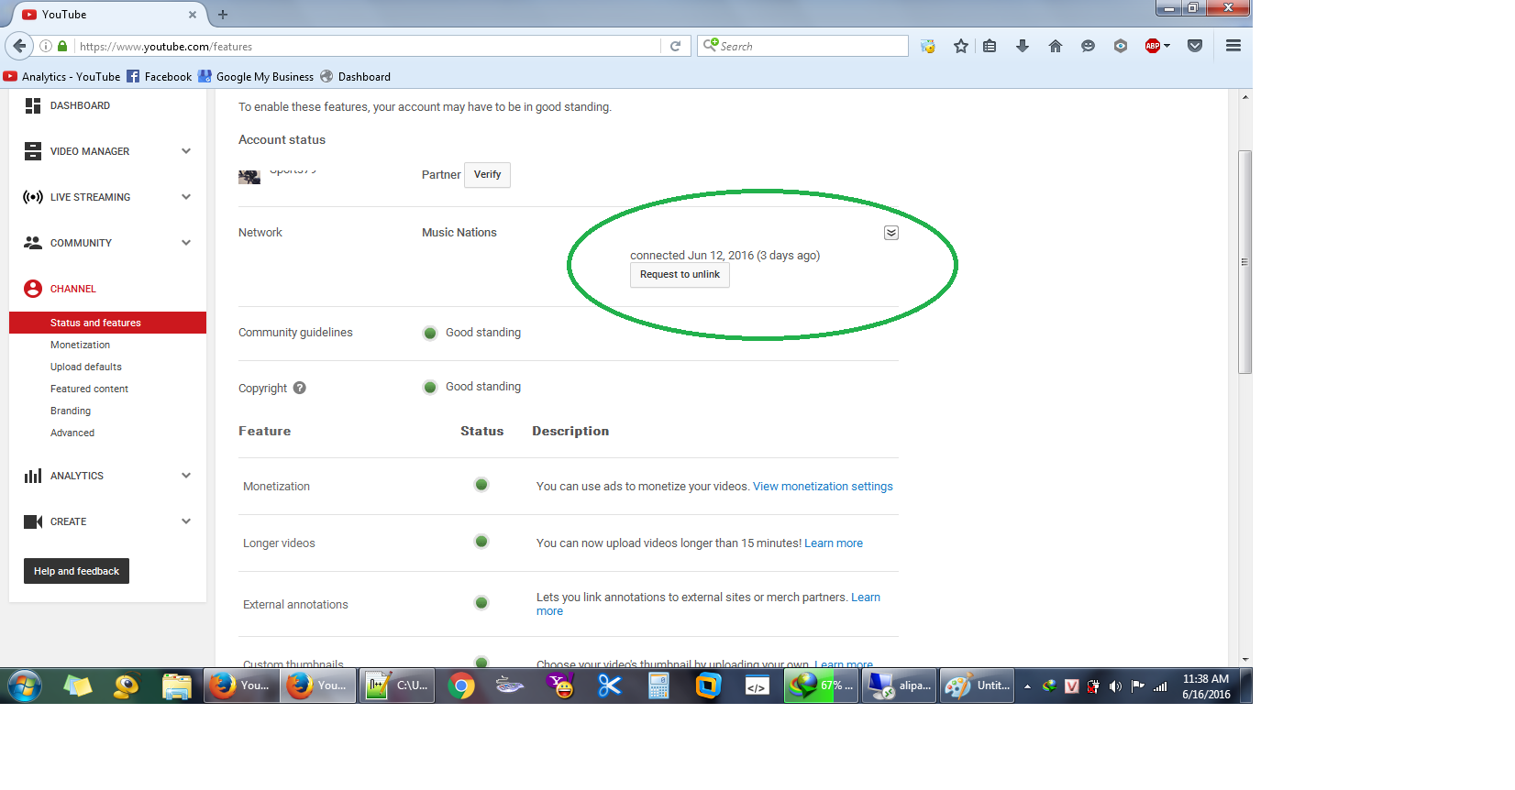The image size is (1515, 790).
Task: Open the Firefox hamburger menu
Action: coord(1233,46)
